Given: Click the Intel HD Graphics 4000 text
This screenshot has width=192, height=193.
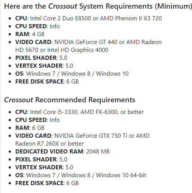Looking at the screenshot, I should 78,50.
